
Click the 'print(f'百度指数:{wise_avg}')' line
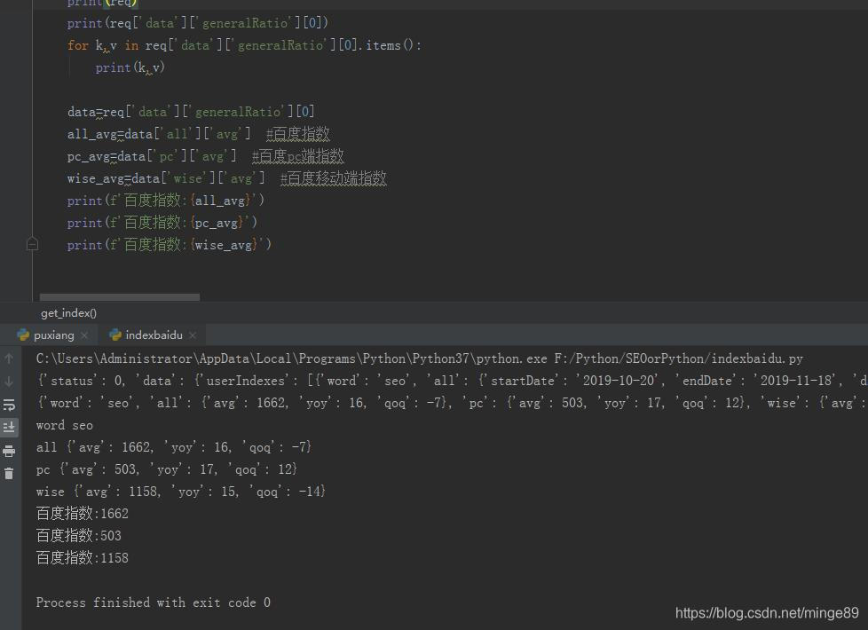[x=170, y=245]
